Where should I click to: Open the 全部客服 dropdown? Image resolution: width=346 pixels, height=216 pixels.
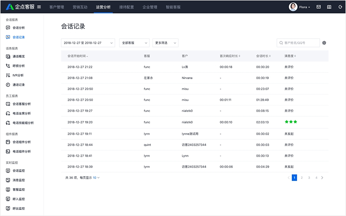tap(134, 43)
